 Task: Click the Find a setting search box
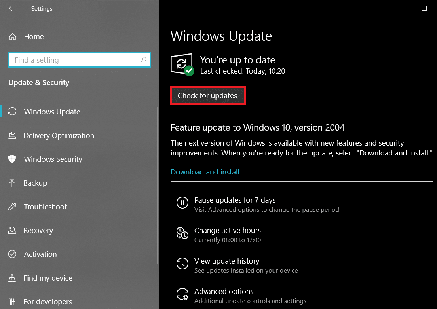[x=79, y=60]
